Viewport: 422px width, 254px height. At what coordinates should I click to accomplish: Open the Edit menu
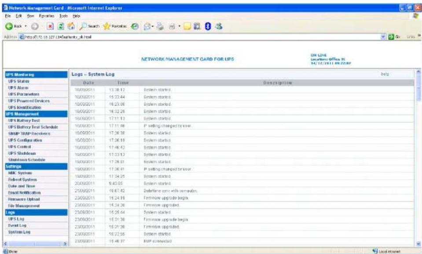click(x=18, y=16)
